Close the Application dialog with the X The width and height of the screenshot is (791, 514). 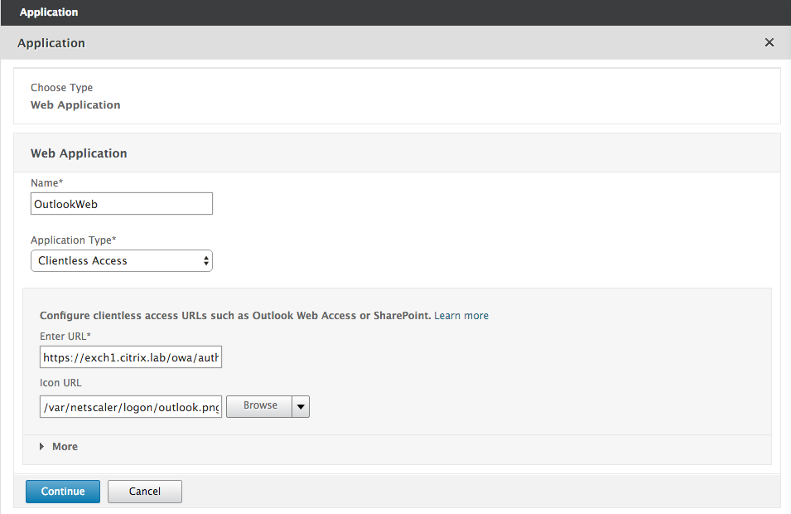click(769, 42)
